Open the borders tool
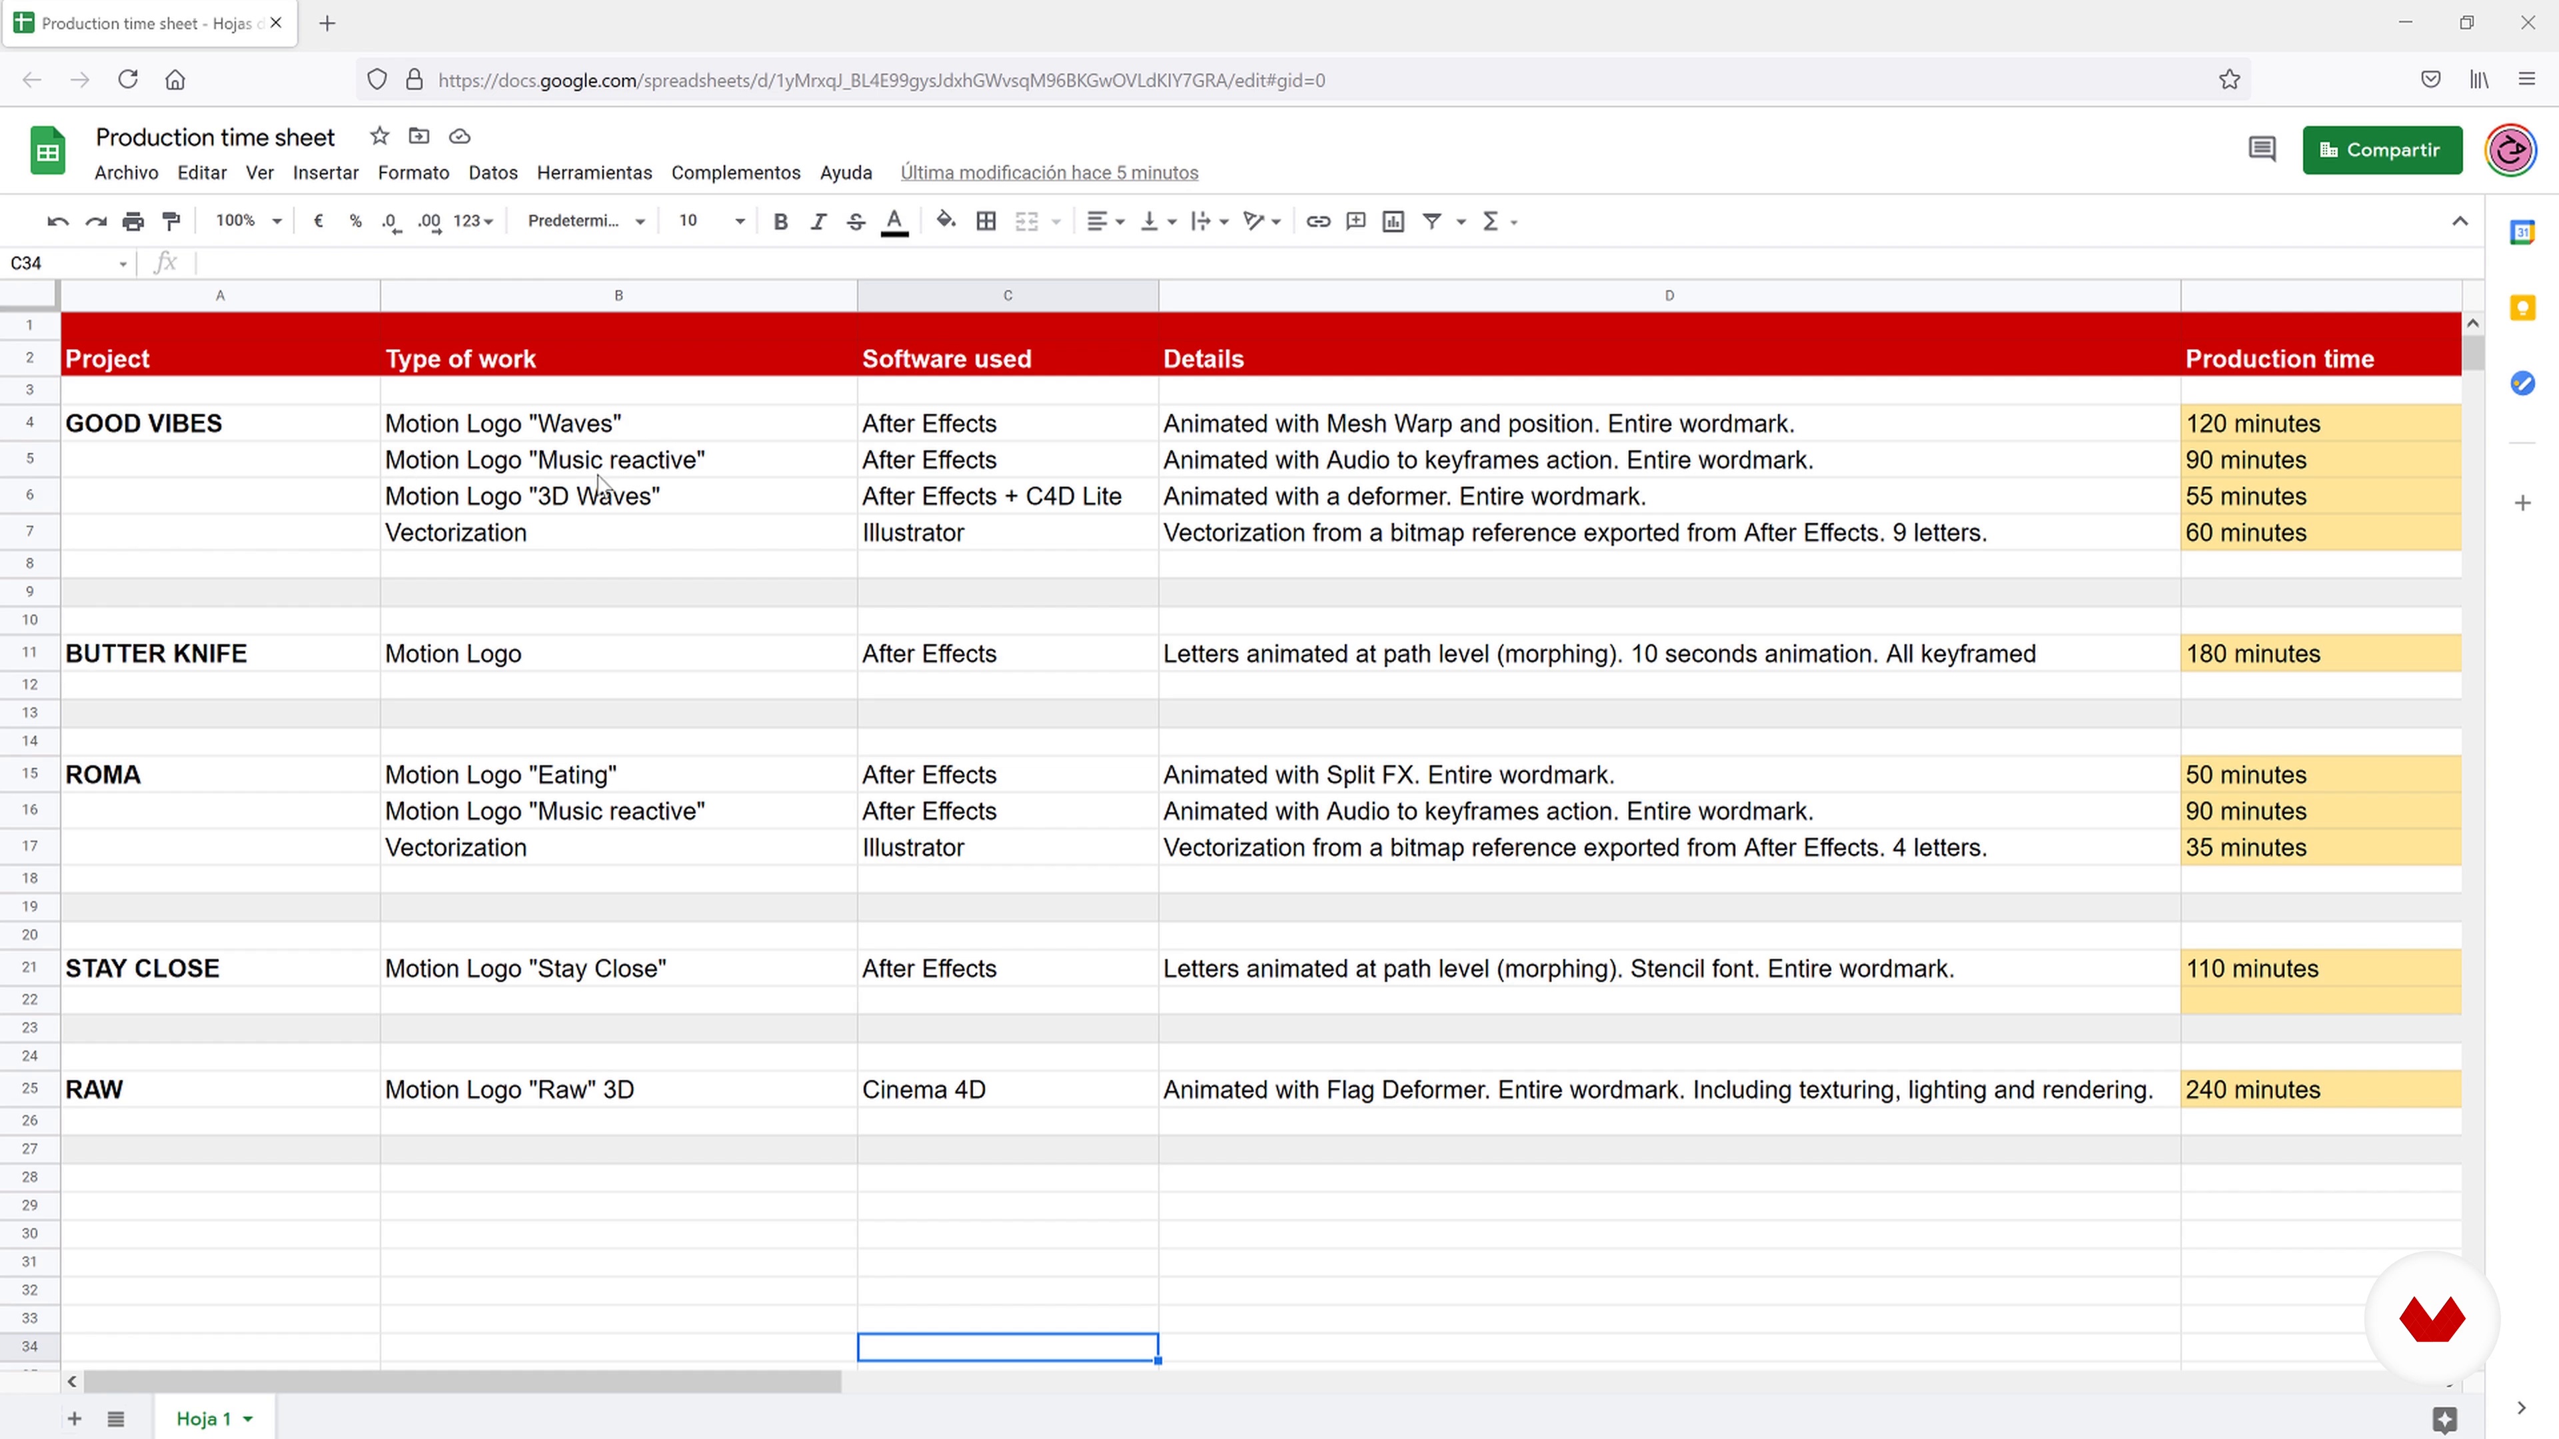The width and height of the screenshot is (2559, 1439). click(x=986, y=221)
